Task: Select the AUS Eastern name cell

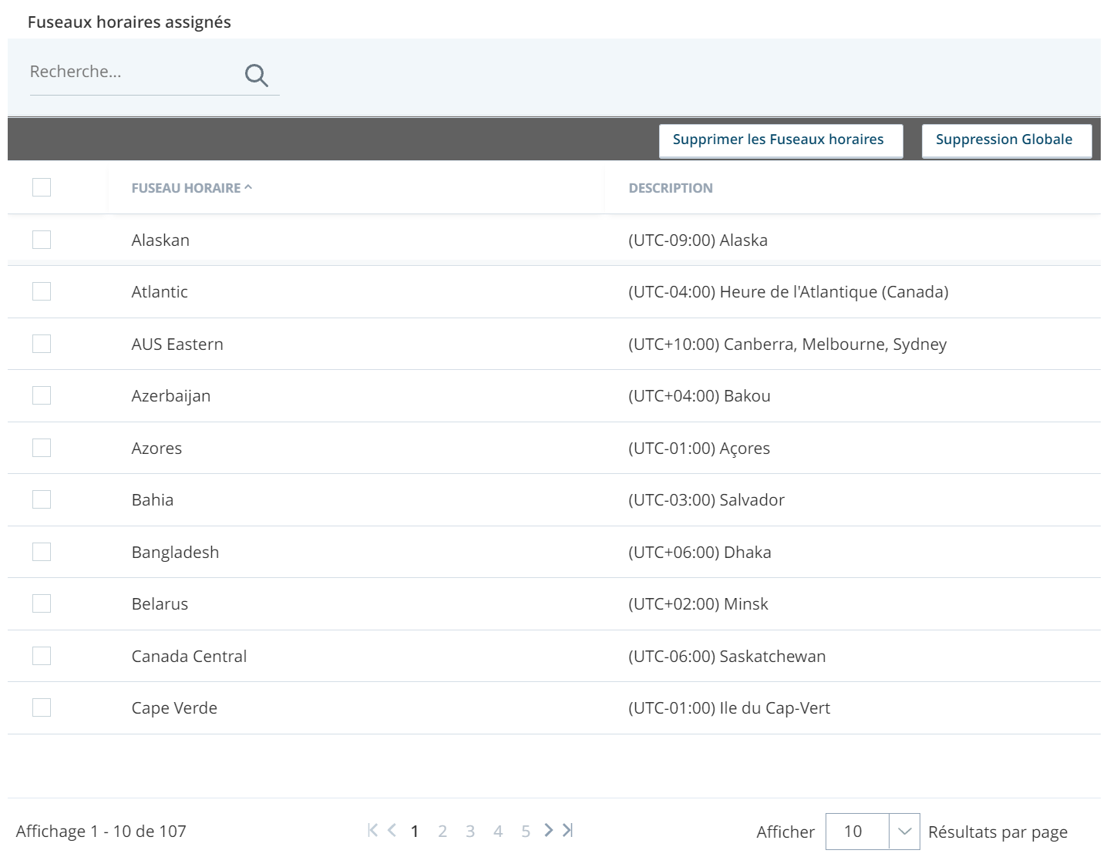Action: pos(177,344)
